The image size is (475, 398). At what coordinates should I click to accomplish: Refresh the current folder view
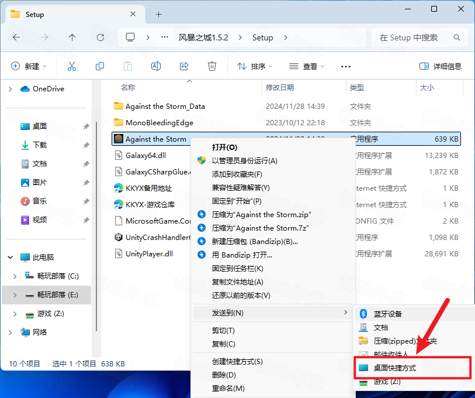click(x=100, y=37)
